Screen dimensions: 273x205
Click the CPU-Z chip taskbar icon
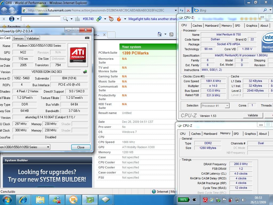(106, 200)
